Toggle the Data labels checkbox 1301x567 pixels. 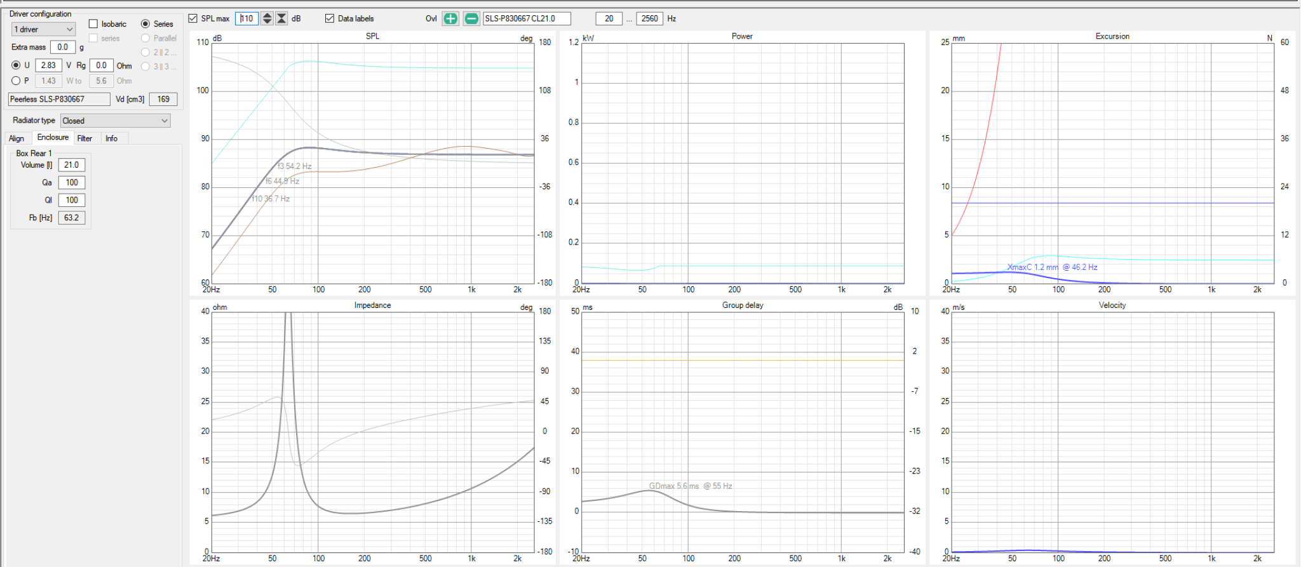tap(330, 18)
